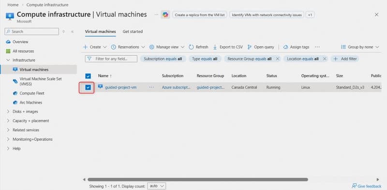
Task: Click the Give feedback icon
Action: 354,186
